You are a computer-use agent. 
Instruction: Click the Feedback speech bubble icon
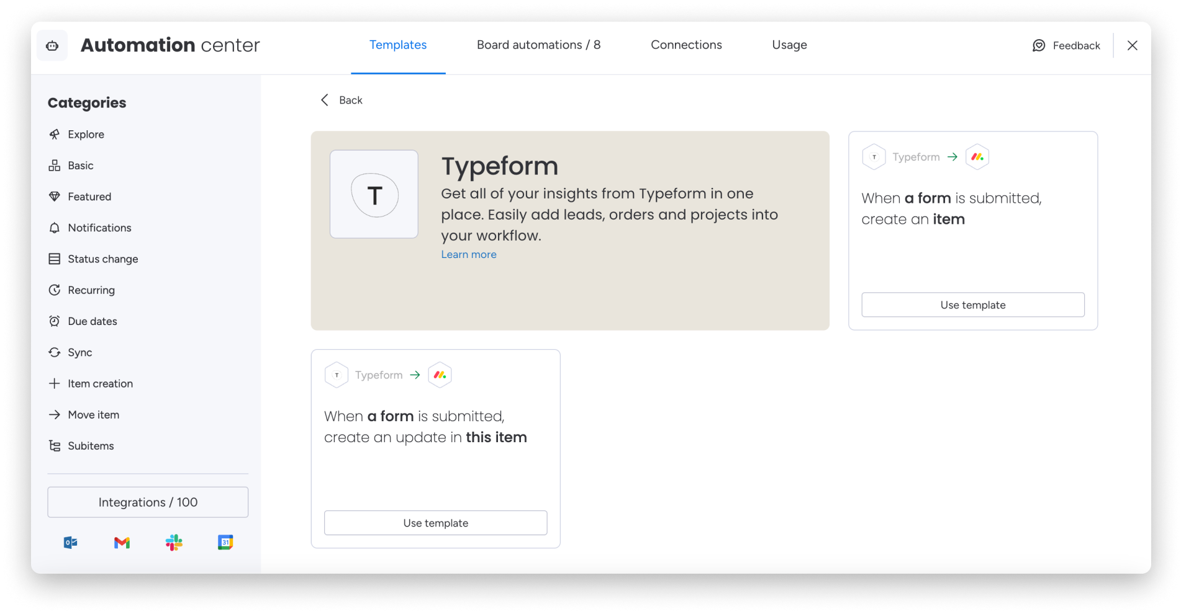(1039, 45)
